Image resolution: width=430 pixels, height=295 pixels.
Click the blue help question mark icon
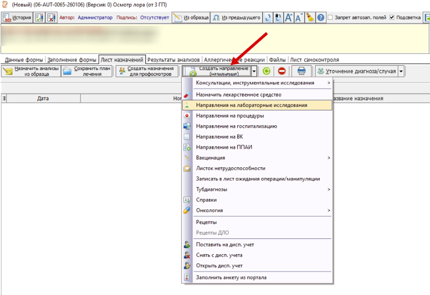[x=321, y=18]
